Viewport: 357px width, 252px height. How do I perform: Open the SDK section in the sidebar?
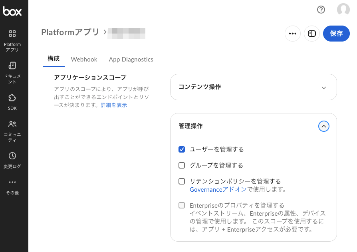tap(12, 102)
